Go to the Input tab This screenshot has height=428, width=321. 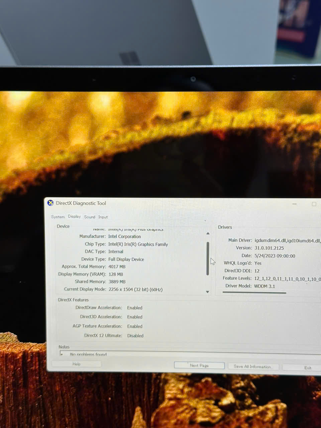(x=103, y=217)
